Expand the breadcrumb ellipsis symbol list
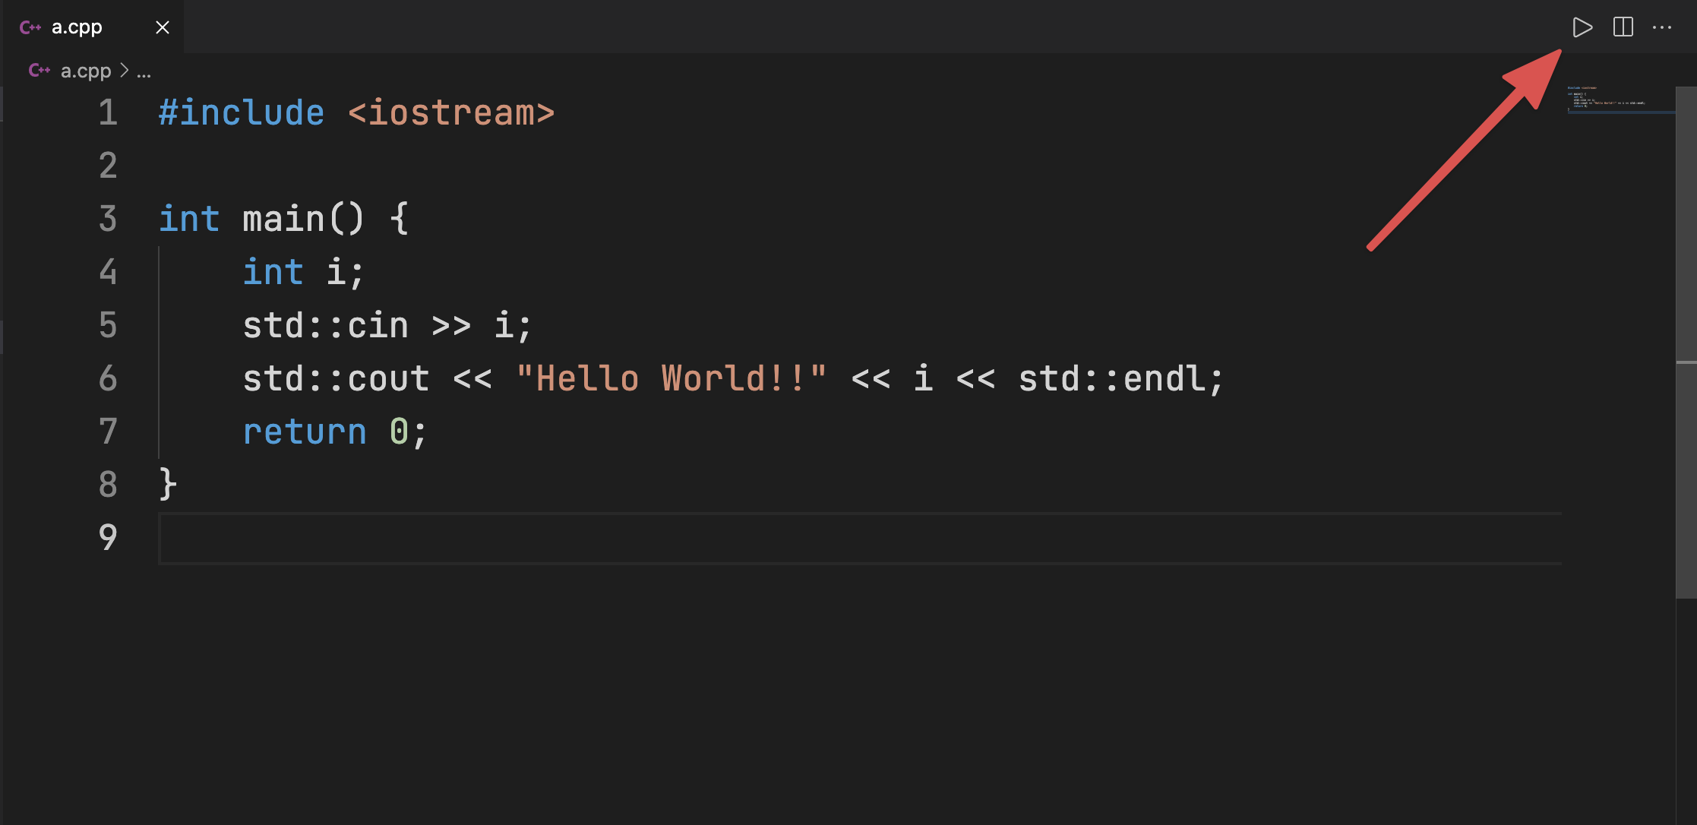The width and height of the screenshot is (1697, 825). pyautogui.click(x=144, y=71)
